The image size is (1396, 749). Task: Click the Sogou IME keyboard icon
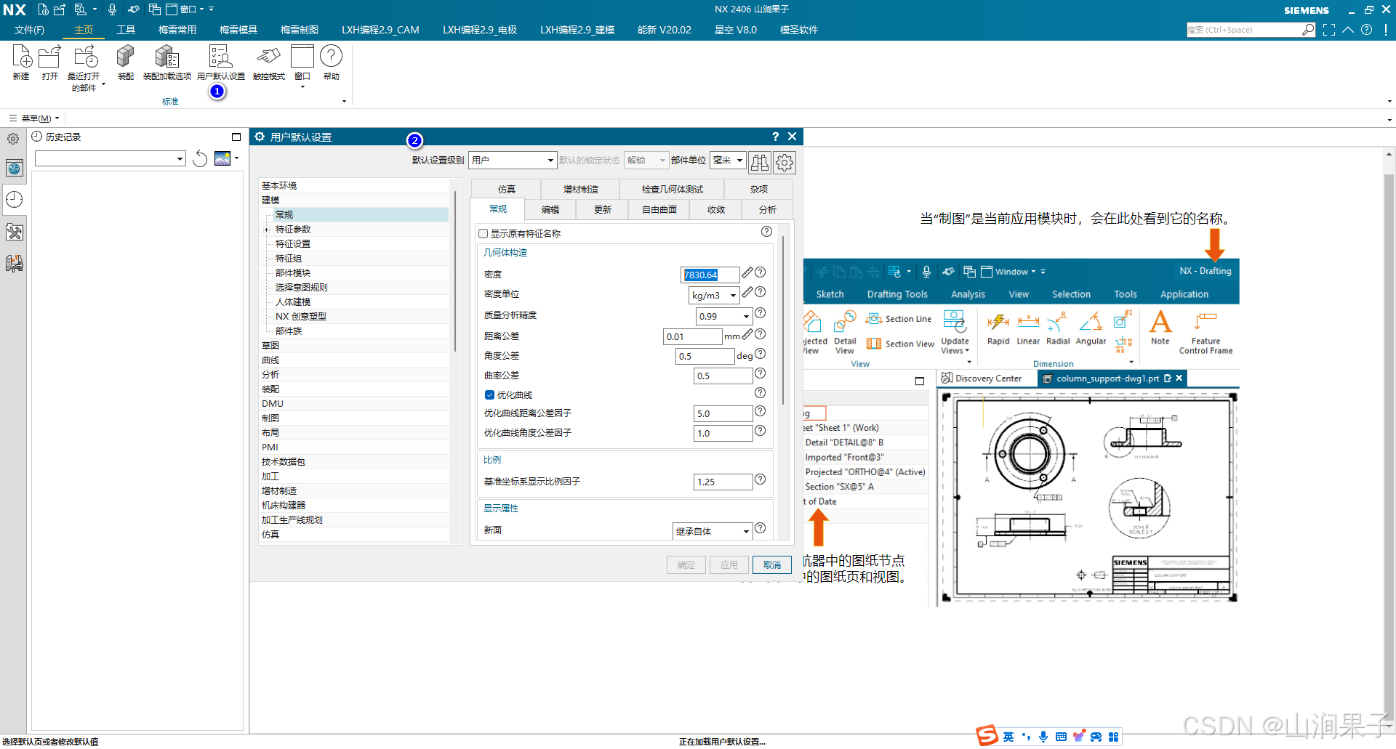(x=1061, y=737)
